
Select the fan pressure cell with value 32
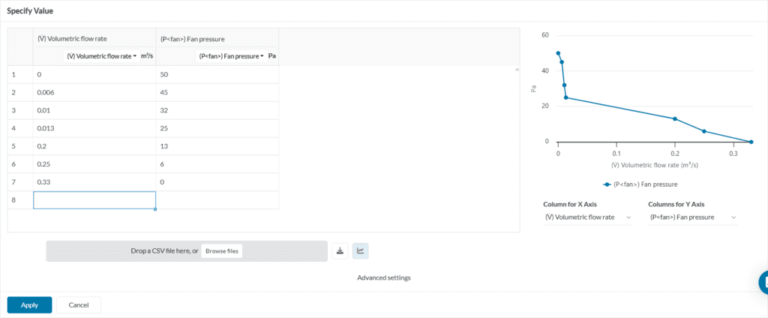(x=217, y=110)
